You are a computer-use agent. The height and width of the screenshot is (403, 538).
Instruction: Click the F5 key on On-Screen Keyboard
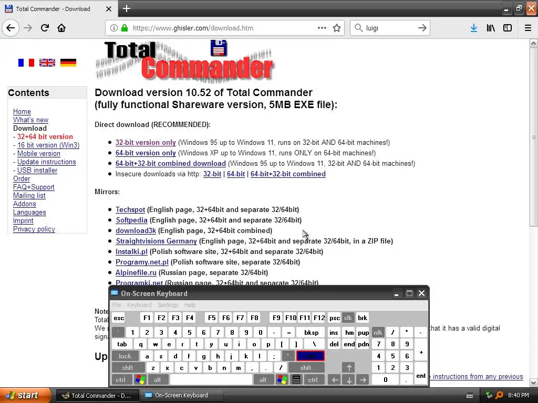coord(212,318)
